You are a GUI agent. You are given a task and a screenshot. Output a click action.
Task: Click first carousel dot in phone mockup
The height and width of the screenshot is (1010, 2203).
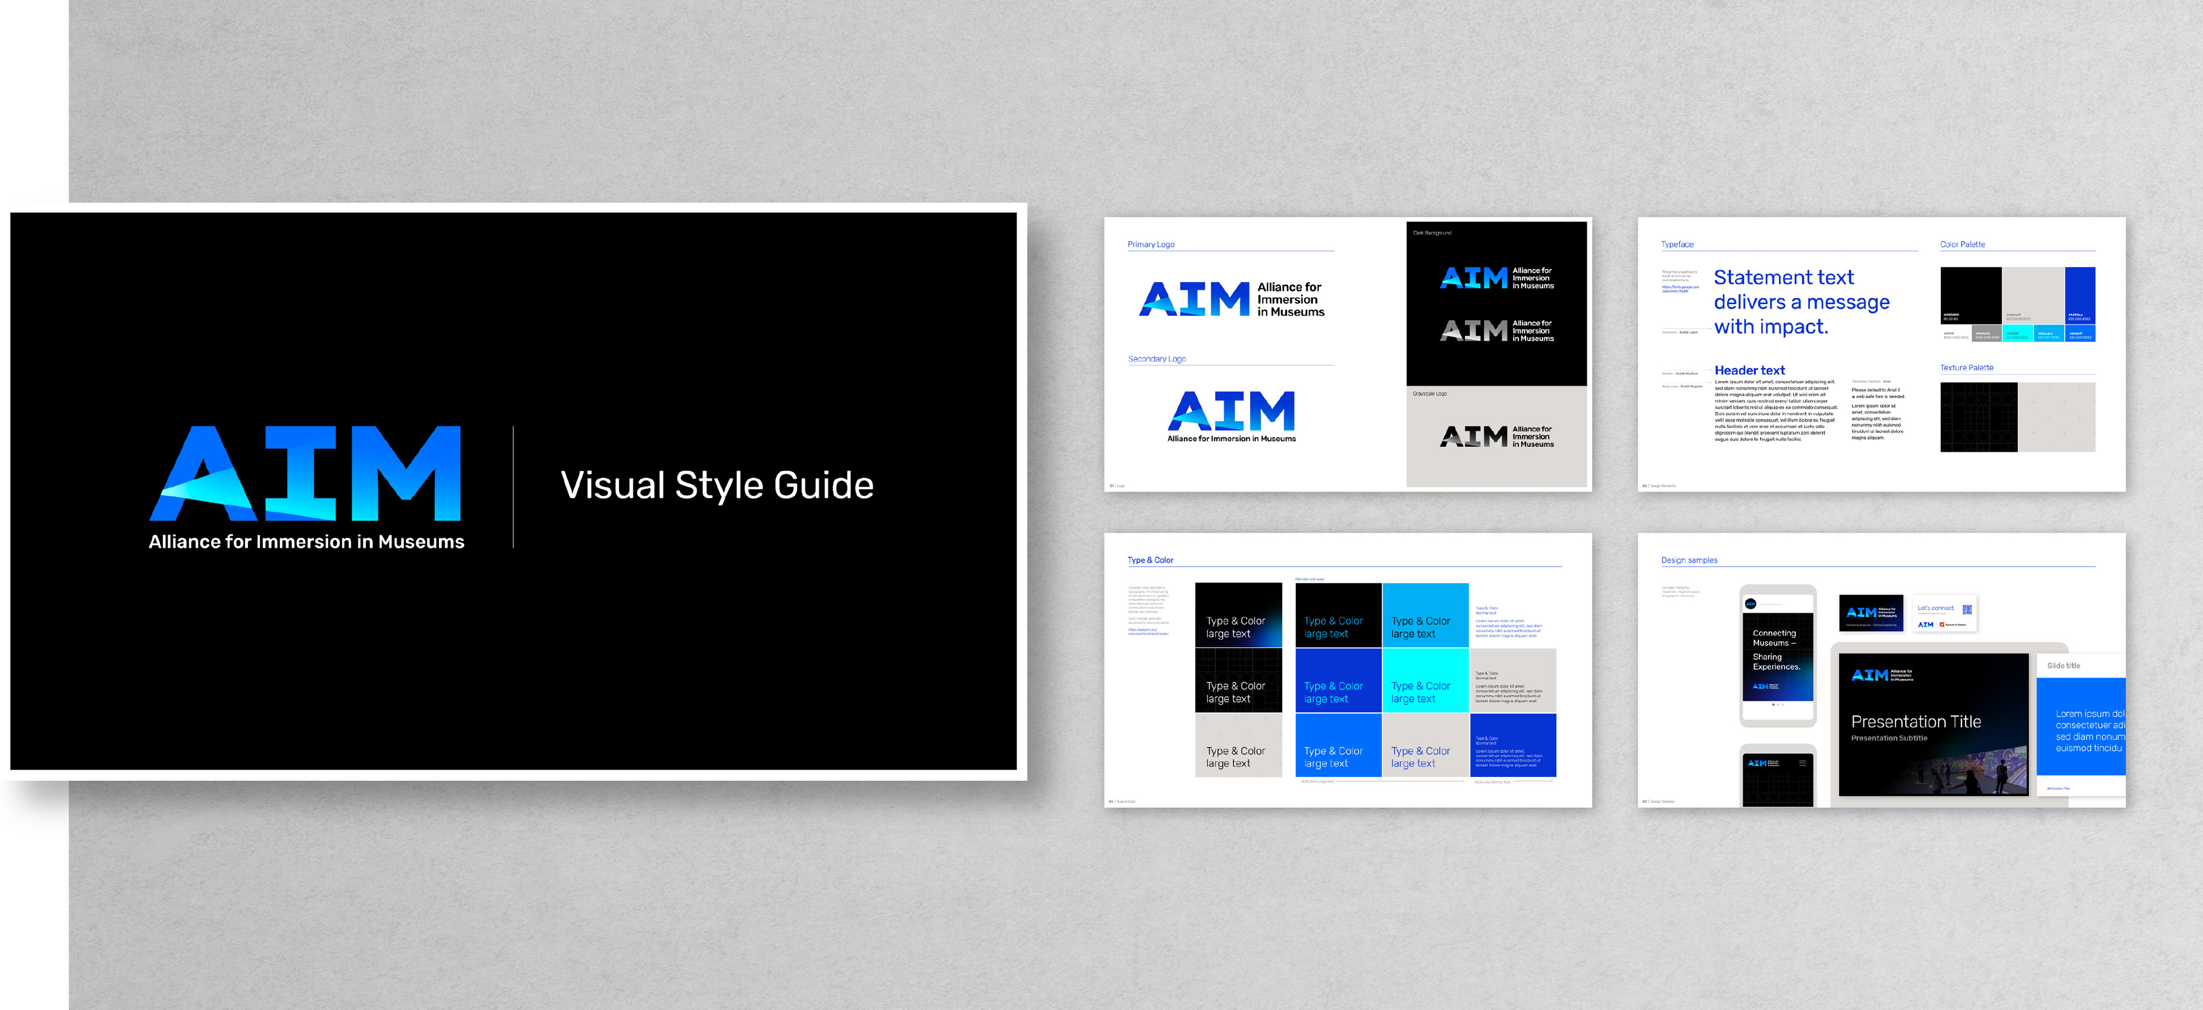point(1774,705)
